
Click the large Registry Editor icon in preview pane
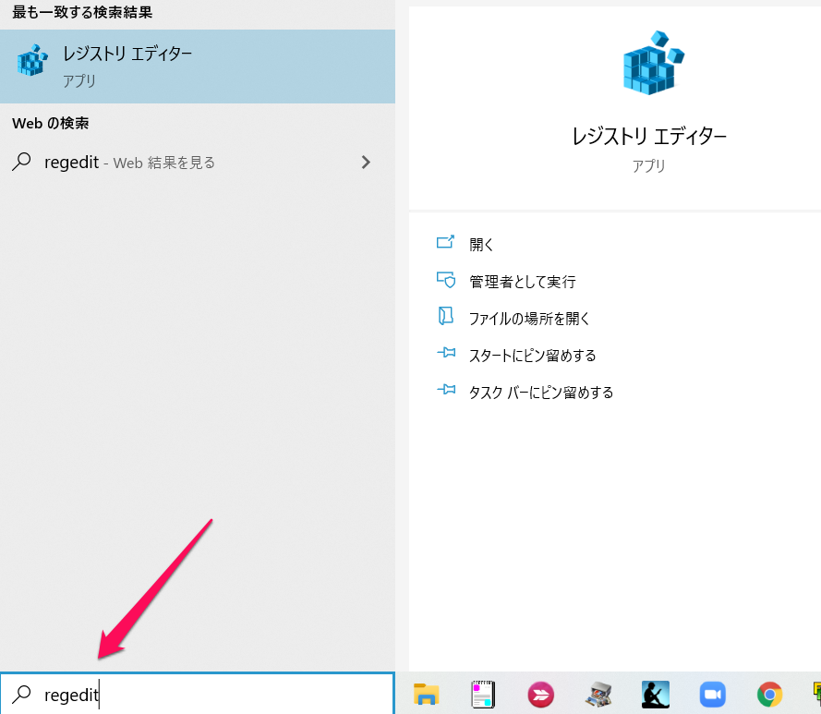654,63
